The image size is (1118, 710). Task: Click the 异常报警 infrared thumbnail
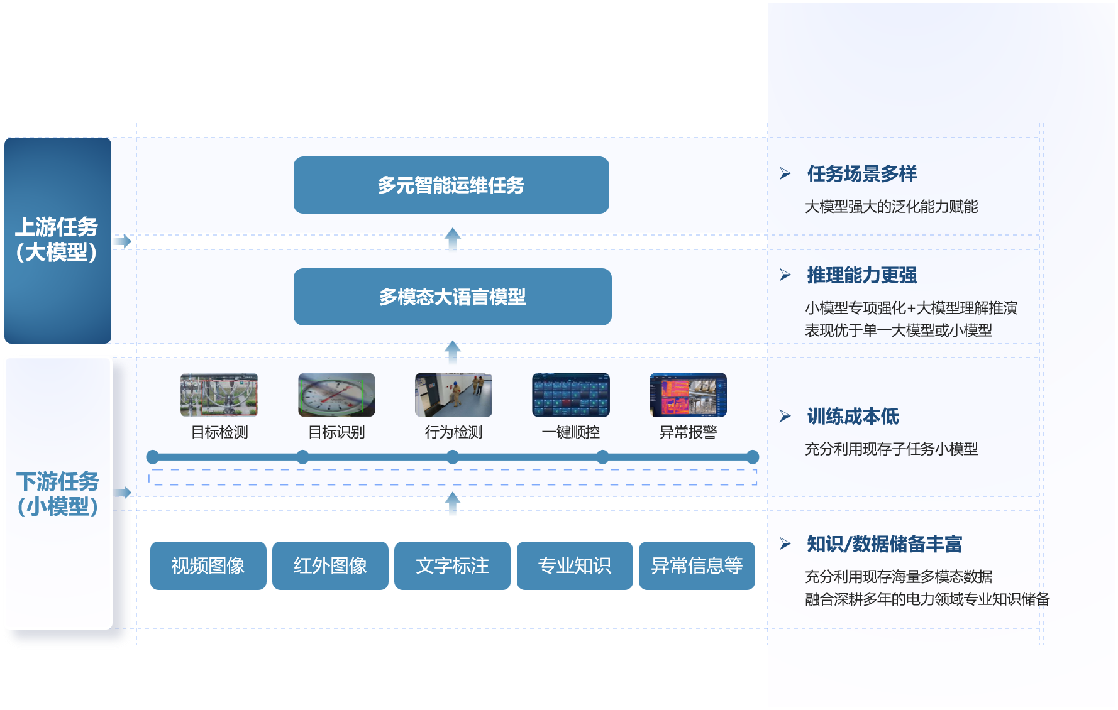pyautogui.click(x=688, y=395)
